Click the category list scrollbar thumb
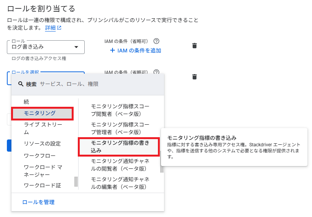 click(x=76, y=181)
